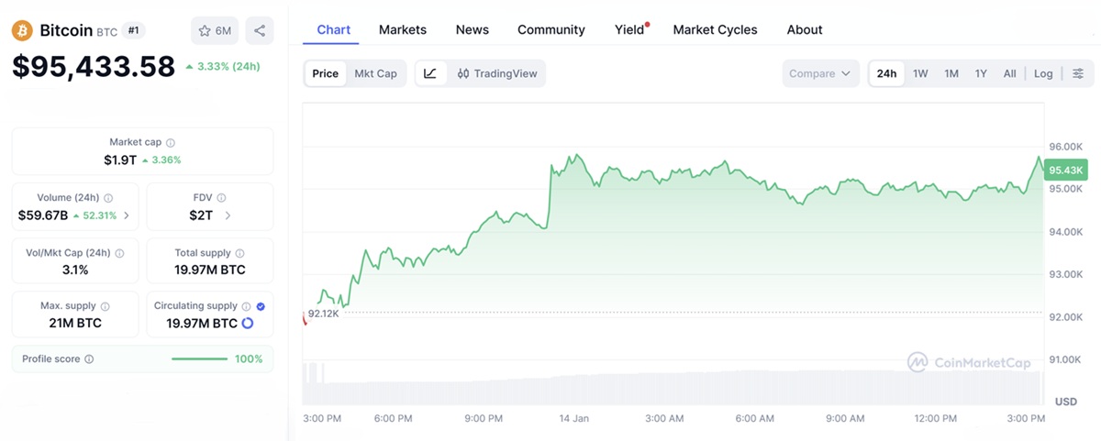Expand FDV details chevron
This screenshot has width=1101, height=441.
tap(228, 215)
